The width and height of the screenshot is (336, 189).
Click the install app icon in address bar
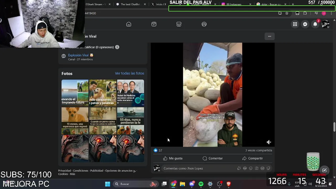click(280, 13)
